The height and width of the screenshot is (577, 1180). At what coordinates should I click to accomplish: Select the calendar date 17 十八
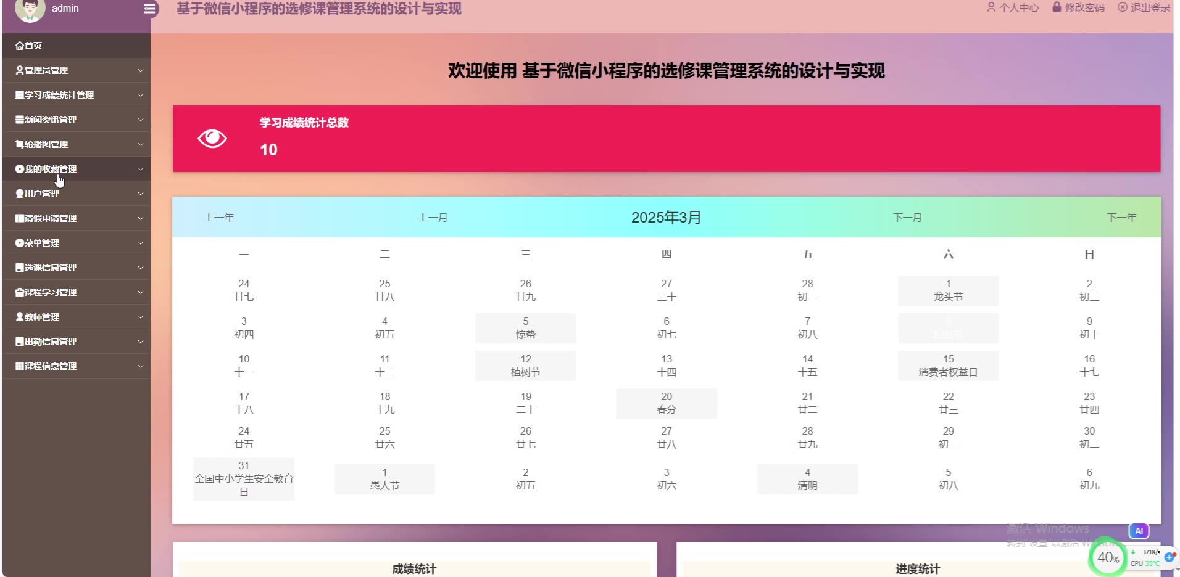point(244,403)
